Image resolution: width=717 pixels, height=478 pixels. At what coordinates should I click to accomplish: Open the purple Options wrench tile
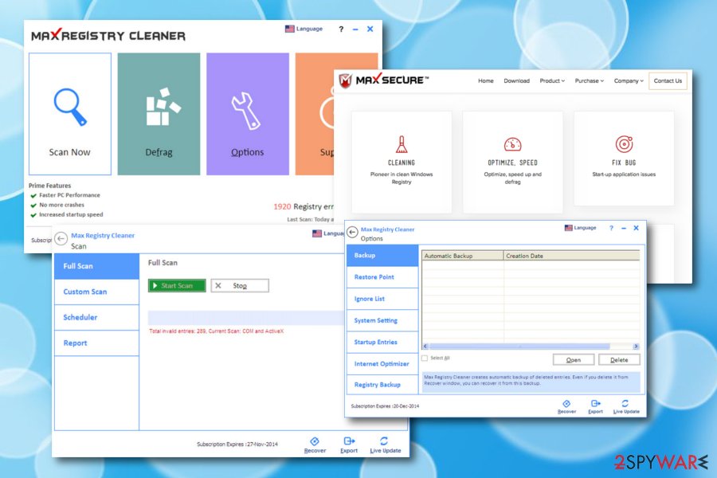point(248,114)
